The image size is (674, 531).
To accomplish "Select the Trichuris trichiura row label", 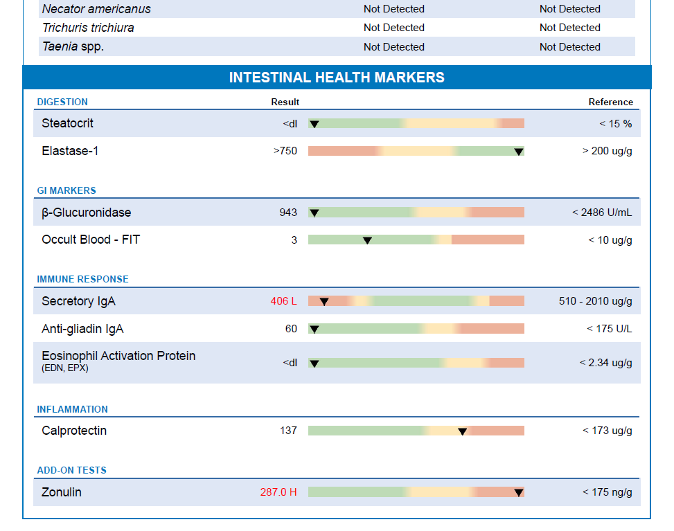I will click(x=88, y=28).
